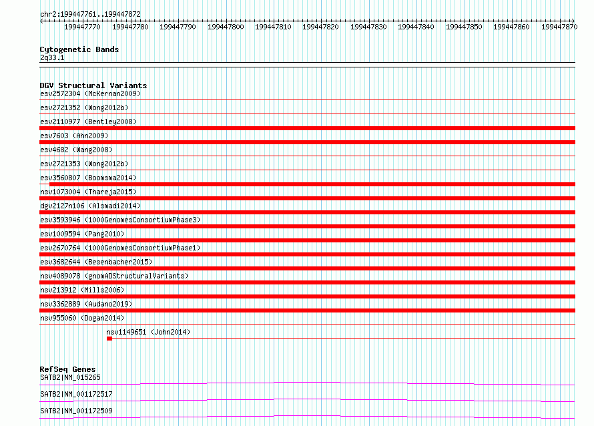Click the thick red bar under esv3682644
The height and width of the screenshot is (426, 594).
pyautogui.click(x=307, y=268)
